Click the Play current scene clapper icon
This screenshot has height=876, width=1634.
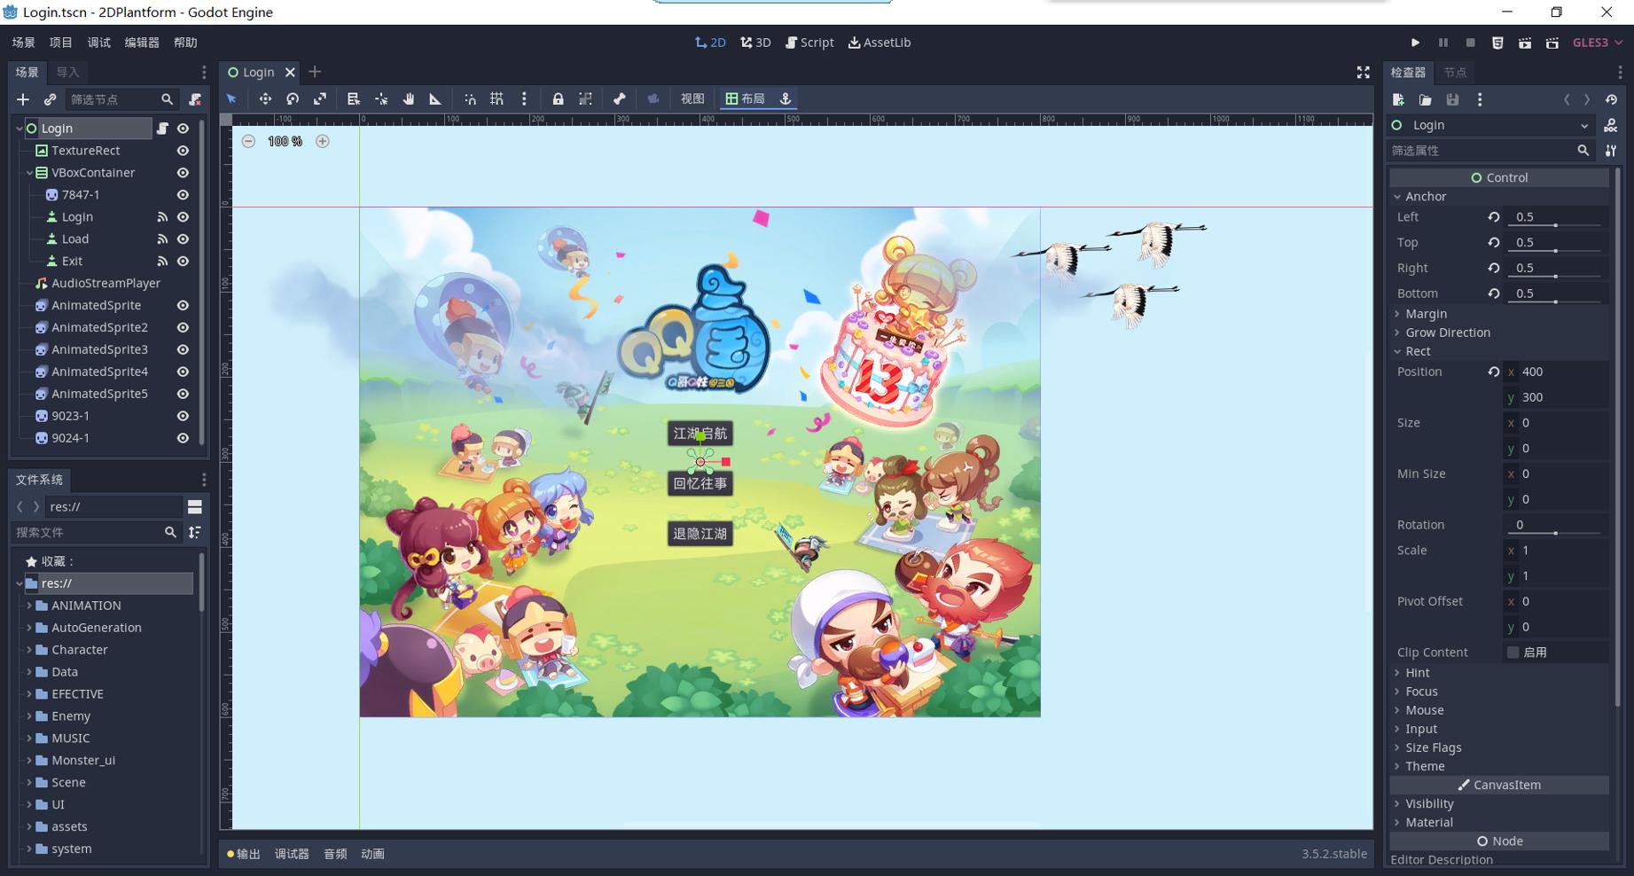pos(1525,43)
